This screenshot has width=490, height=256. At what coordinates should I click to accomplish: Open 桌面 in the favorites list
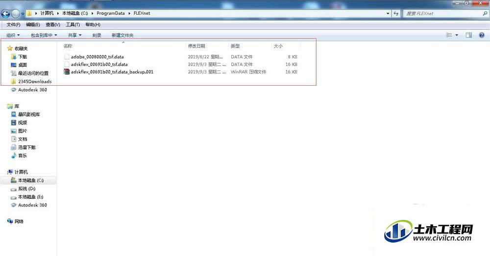click(23, 65)
